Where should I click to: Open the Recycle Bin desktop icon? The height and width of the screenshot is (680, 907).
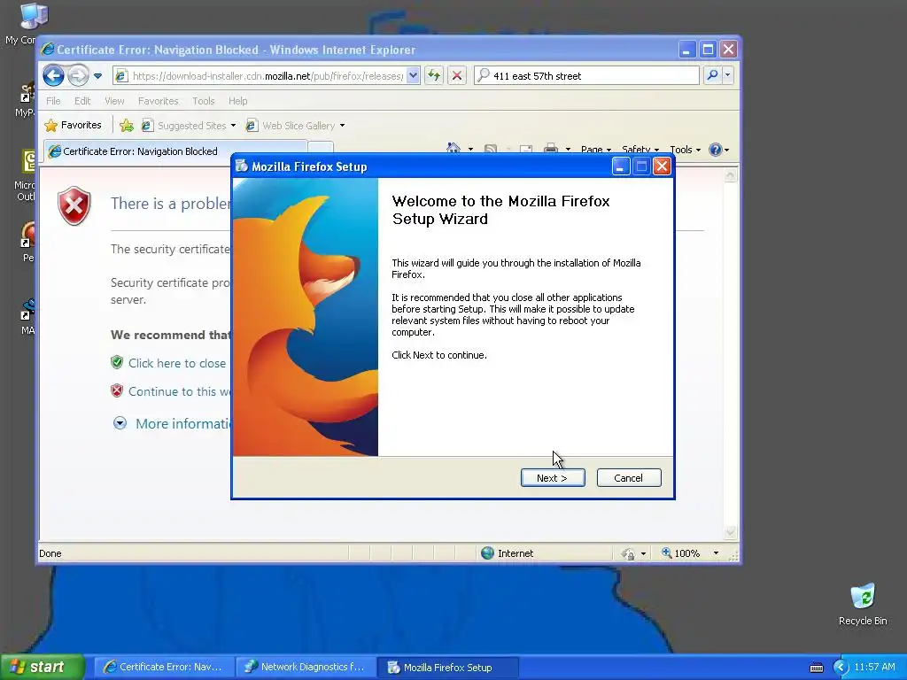click(863, 604)
